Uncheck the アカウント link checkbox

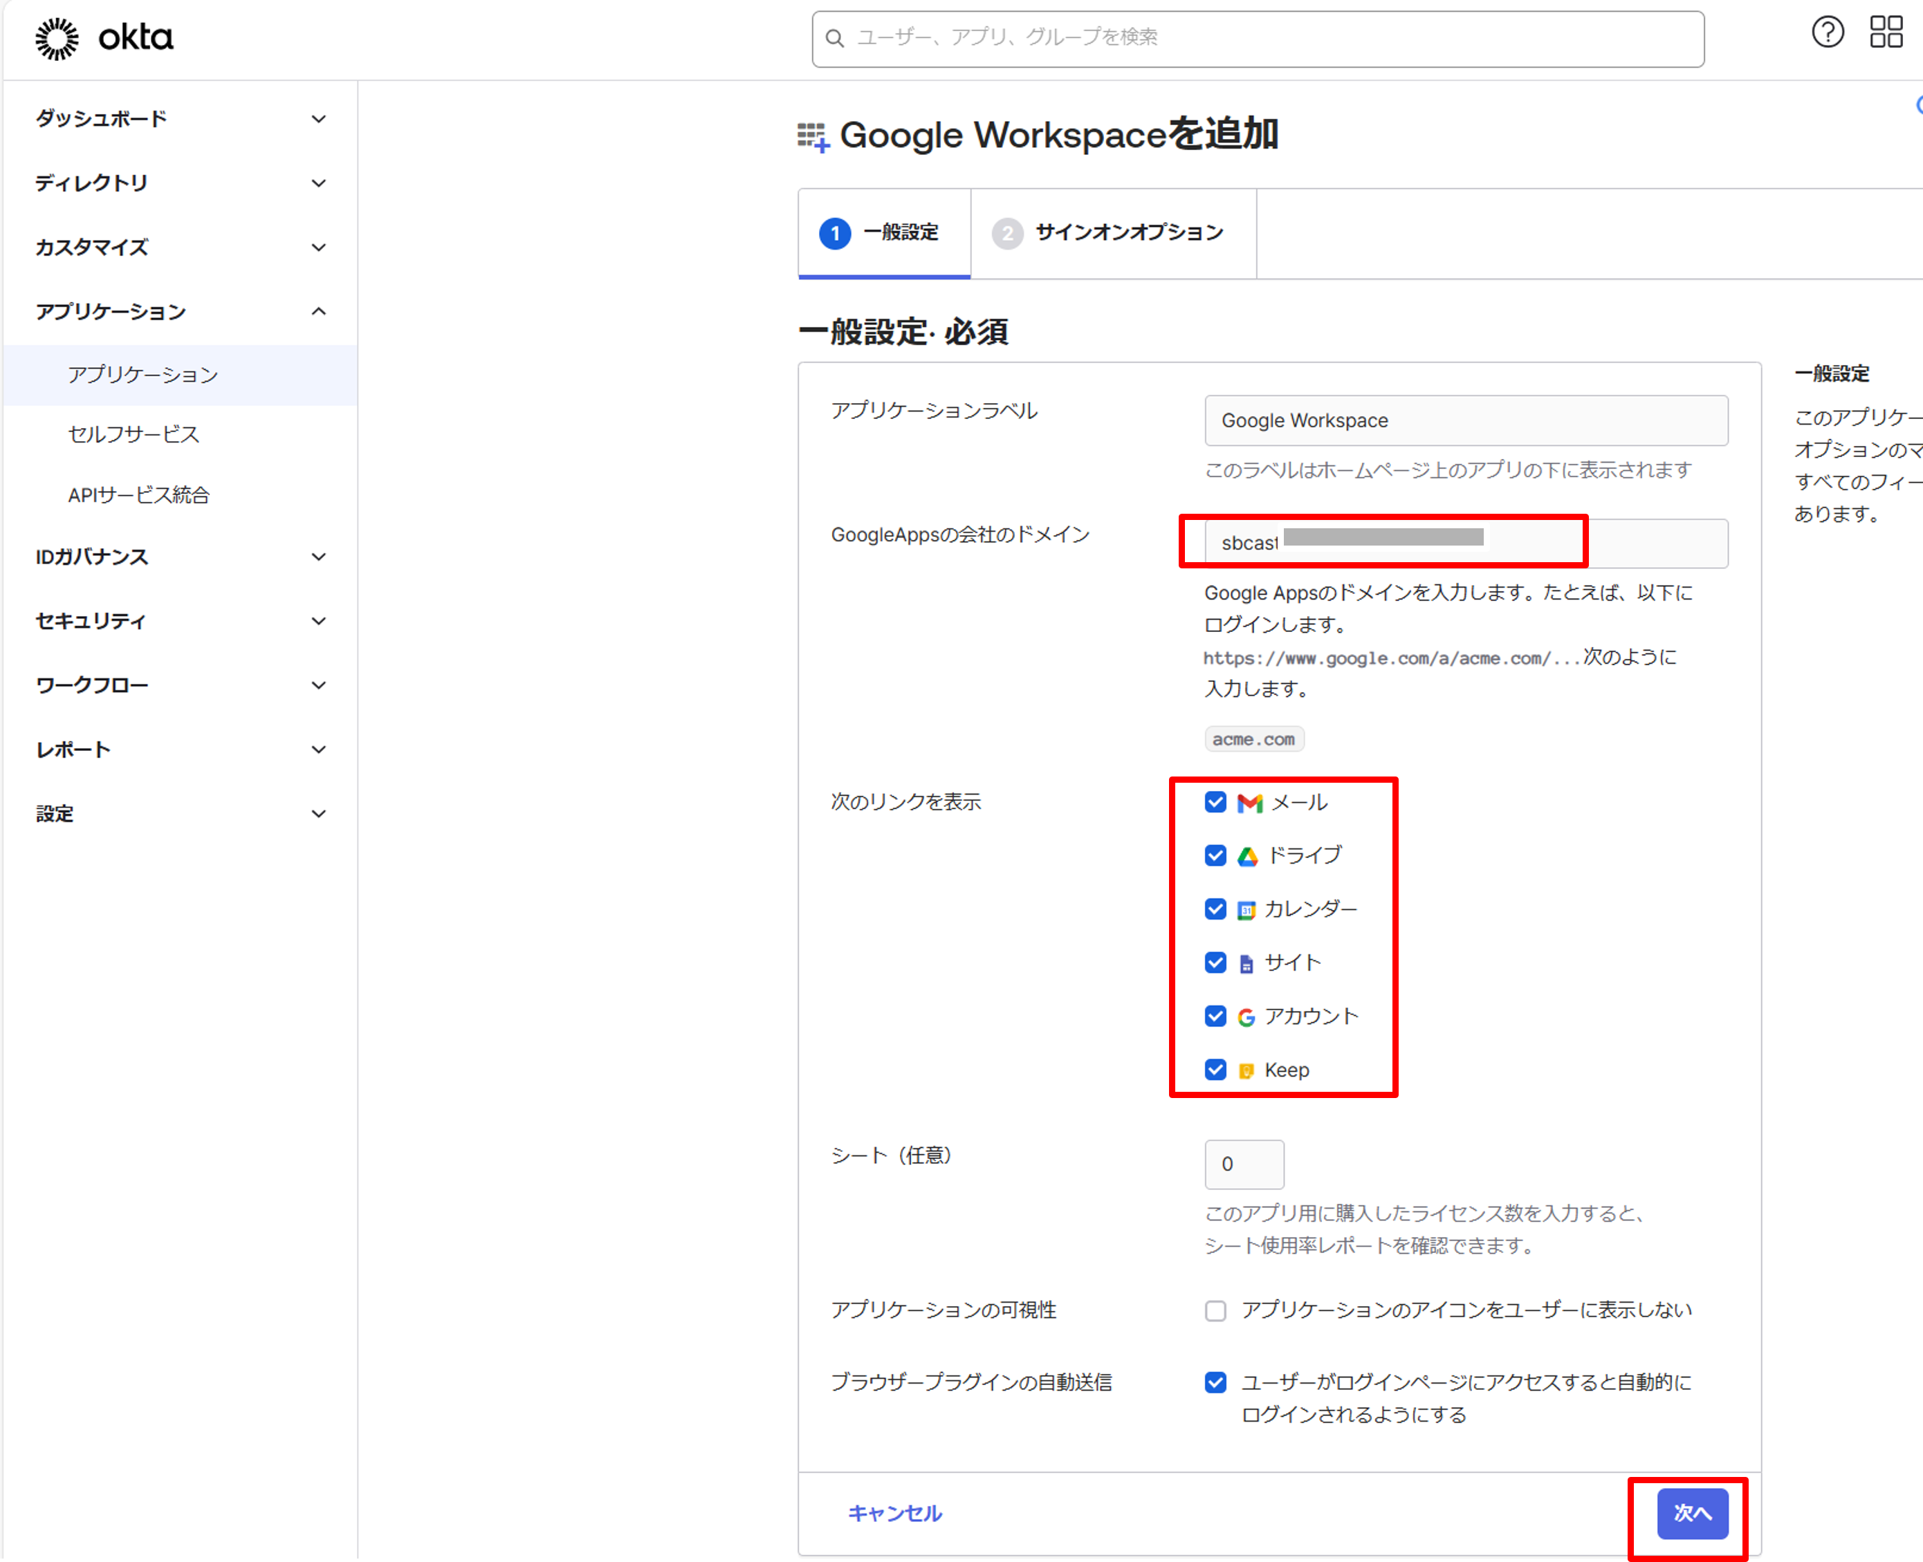(1215, 1016)
